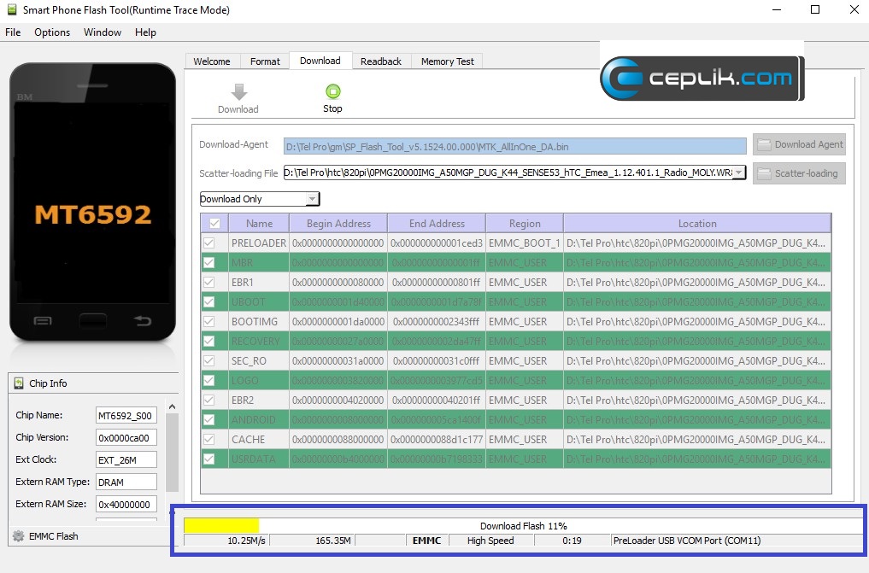Viewport: 869px width, 573px height.
Task: Click the PRELOADER name cell
Action: (259, 243)
